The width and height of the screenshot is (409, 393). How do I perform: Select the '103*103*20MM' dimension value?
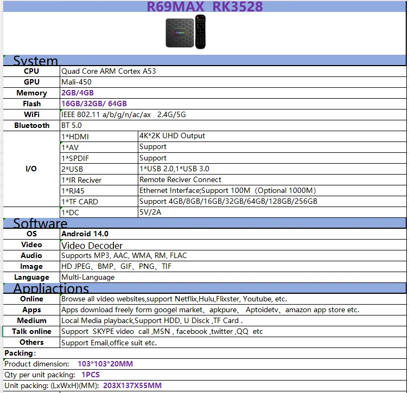pyautogui.click(x=105, y=364)
